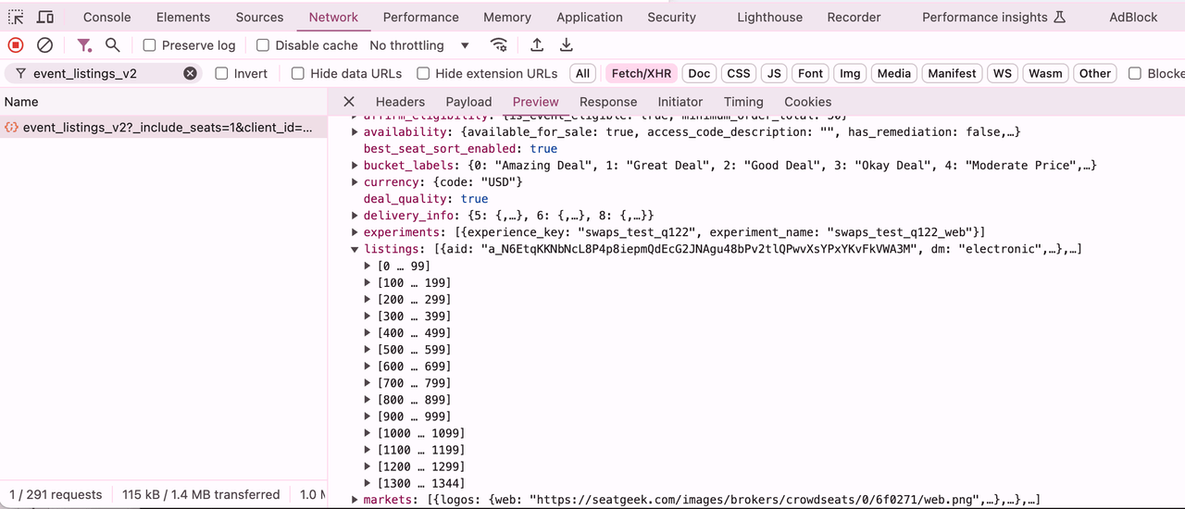Screen dimensions: 1185x509
Task: Activate the inspect element selector icon
Action: pos(16,18)
